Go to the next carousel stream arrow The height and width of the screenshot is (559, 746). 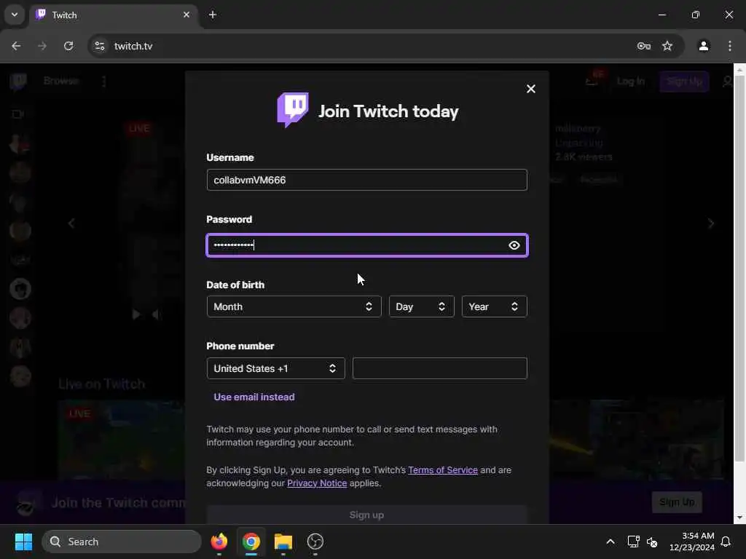(711, 223)
